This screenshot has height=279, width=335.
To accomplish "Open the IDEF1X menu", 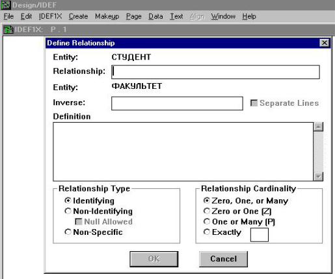I will click(x=51, y=16).
